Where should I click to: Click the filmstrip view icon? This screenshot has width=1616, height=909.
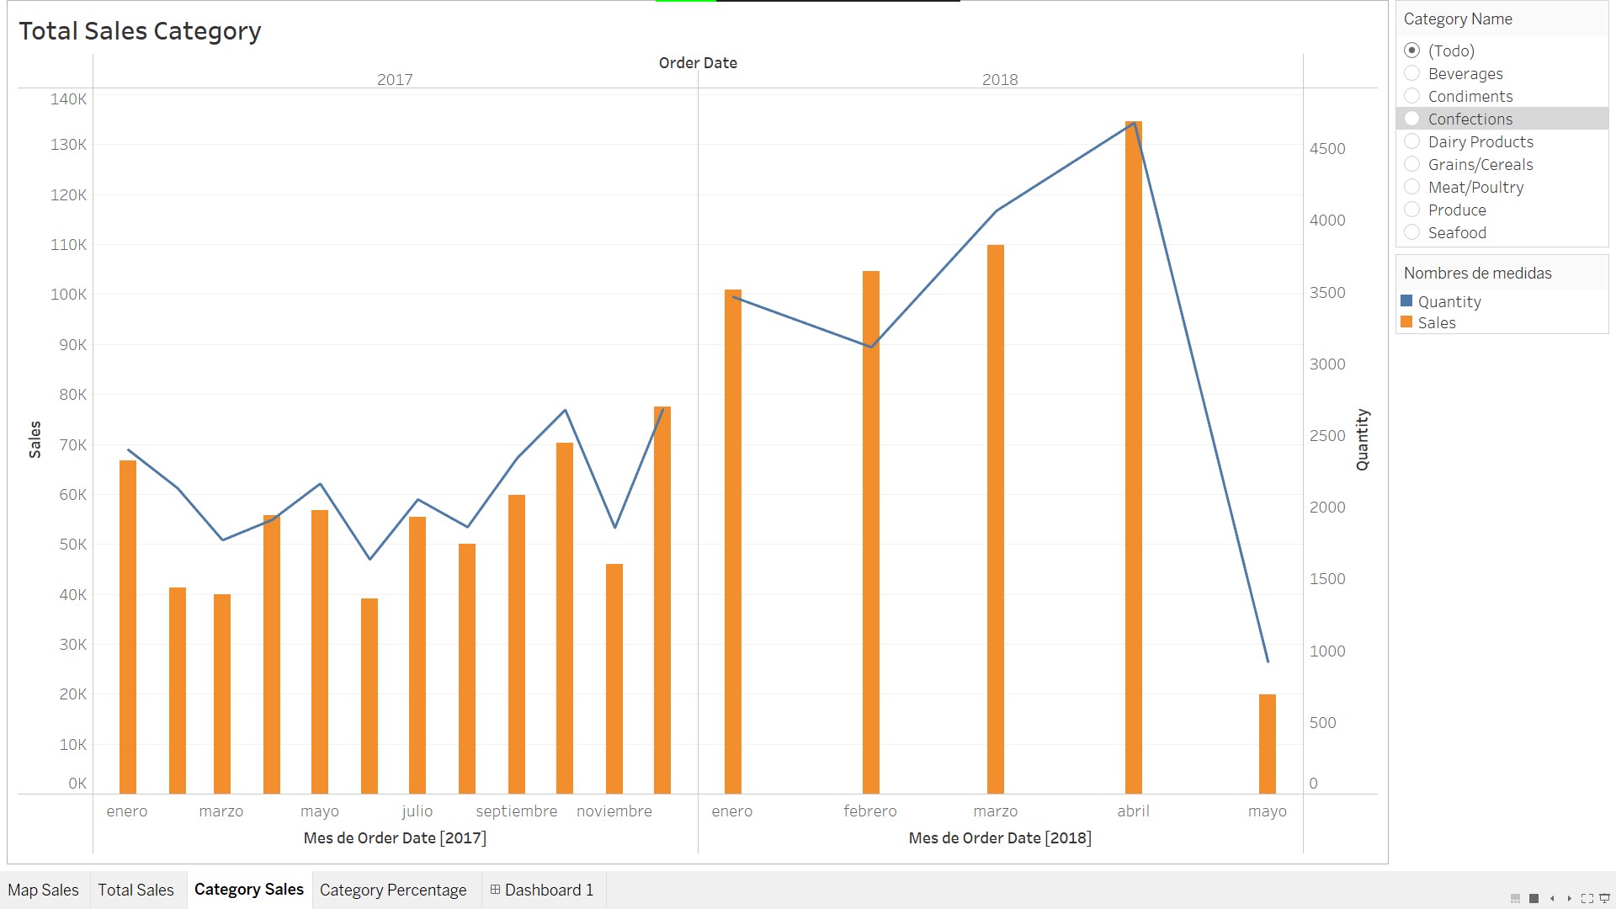[1515, 899]
